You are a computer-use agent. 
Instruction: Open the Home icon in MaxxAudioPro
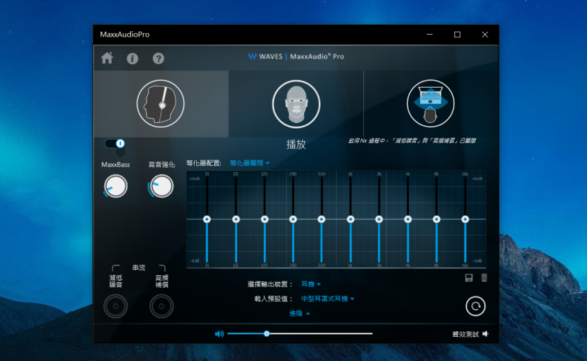(x=107, y=58)
